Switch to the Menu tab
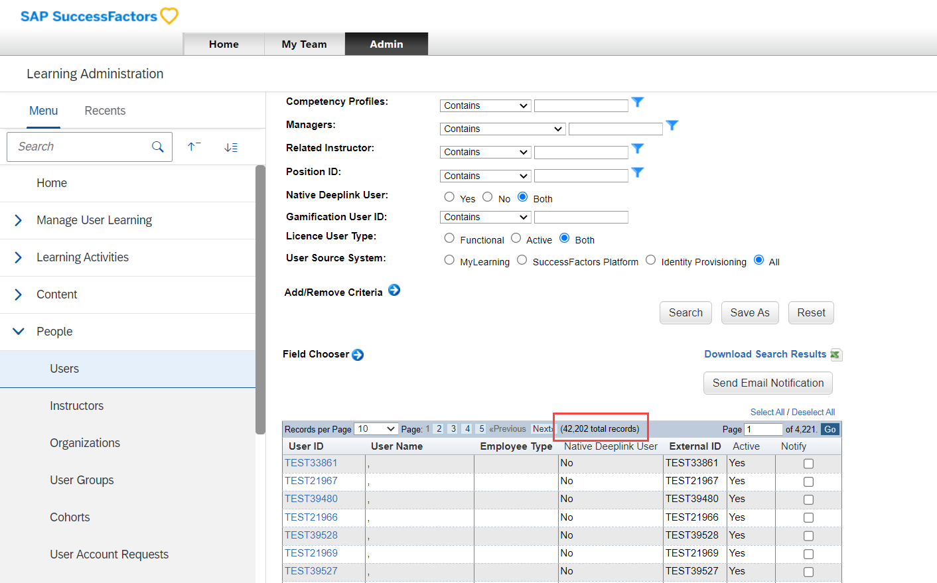Screen dimensions: 937x583 click(44, 111)
